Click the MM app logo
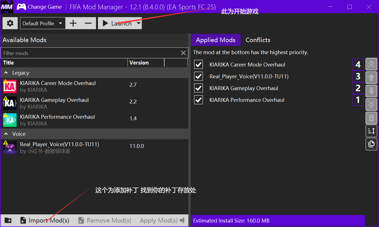The width and height of the screenshot is (379, 227). pos(7,7)
